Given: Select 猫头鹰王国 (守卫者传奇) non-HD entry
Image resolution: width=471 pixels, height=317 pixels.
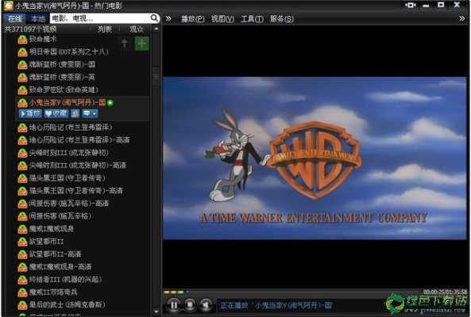Looking at the screenshot, I should pos(67,178).
